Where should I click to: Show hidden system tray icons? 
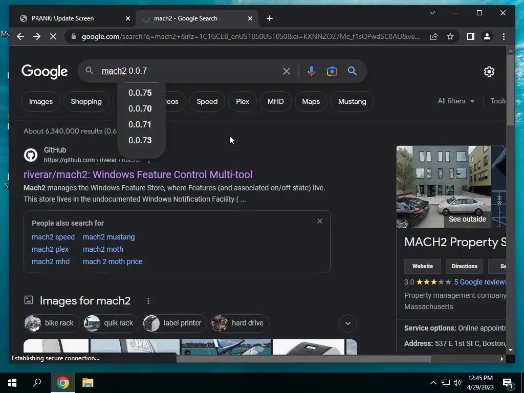pos(433,383)
